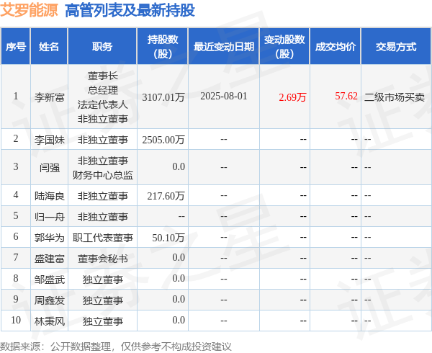
Task: Click the 法定代表人 position text
Action: click(103, 104)
